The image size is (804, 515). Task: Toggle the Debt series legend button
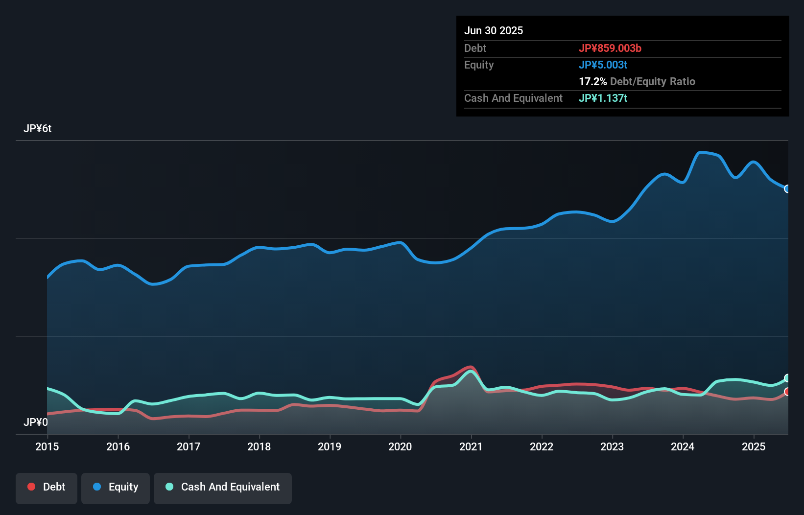[x=47, y=488]
